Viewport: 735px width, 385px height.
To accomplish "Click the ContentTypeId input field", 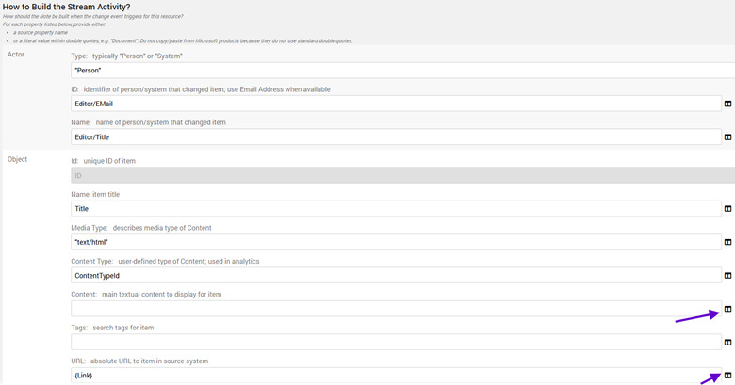I will [396, 276].
